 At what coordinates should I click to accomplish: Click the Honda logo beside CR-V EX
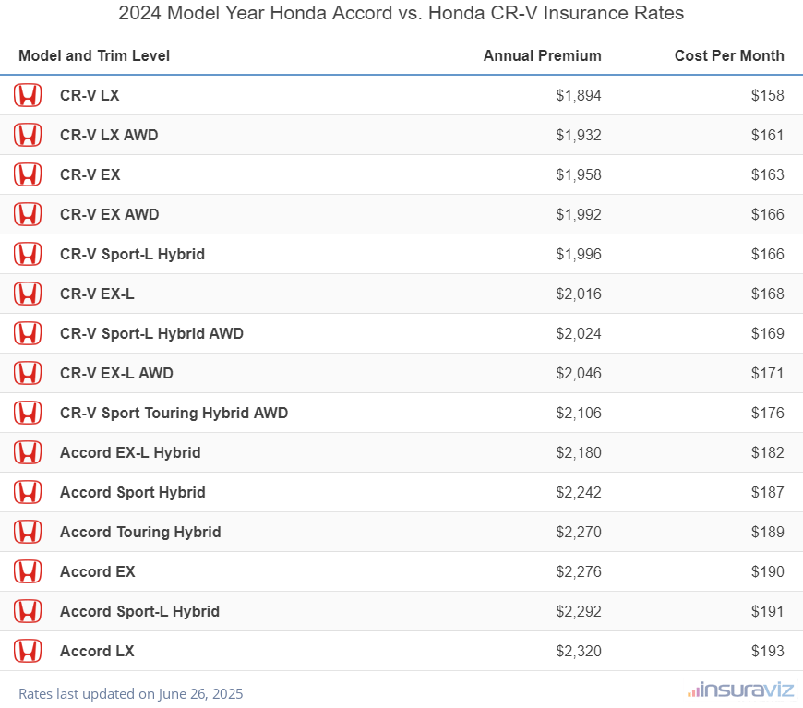pyautogui.click(x=28, y=174)
